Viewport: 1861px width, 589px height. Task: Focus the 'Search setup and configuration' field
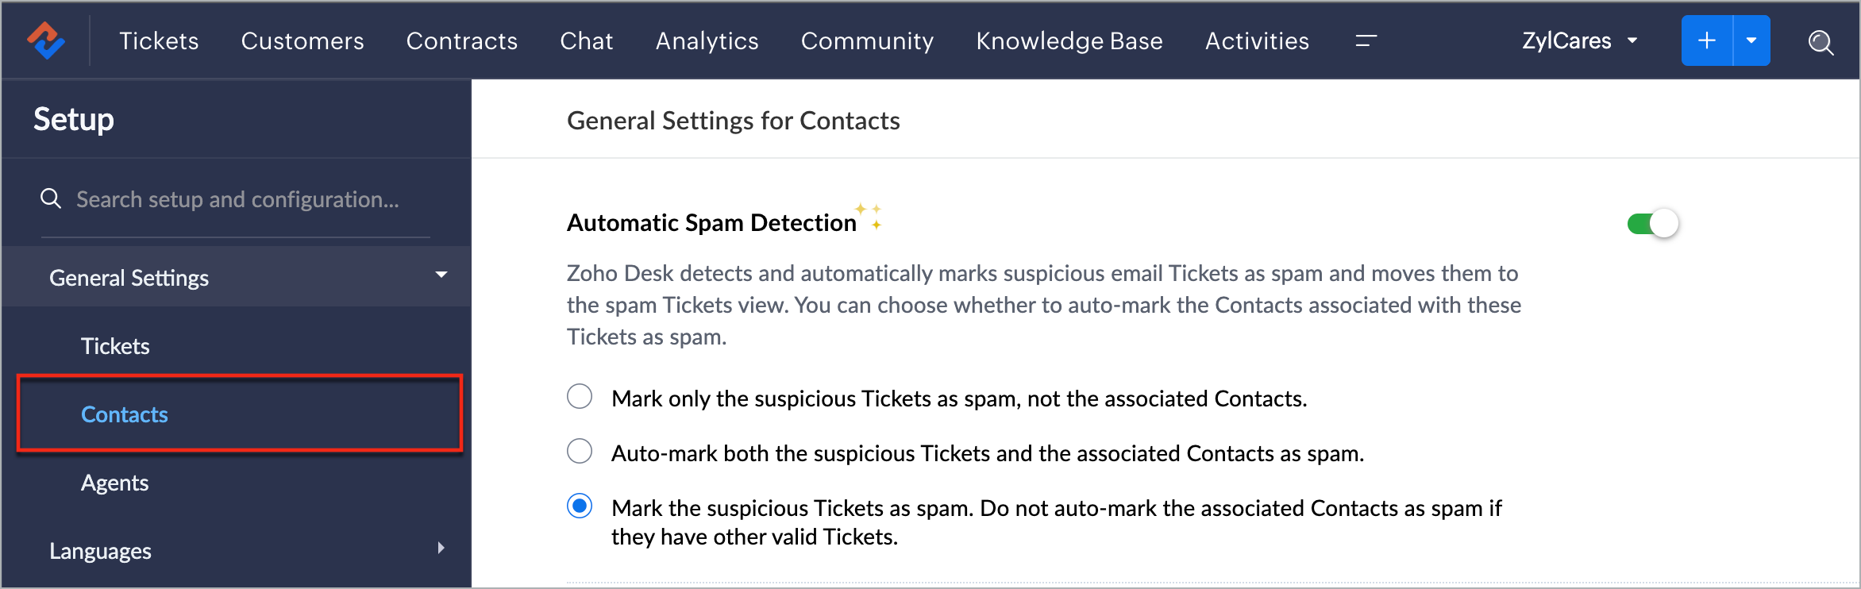click(x=237, y=199)
